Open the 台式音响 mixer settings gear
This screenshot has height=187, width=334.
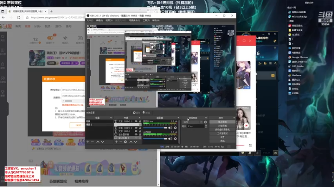coord(175,139)
